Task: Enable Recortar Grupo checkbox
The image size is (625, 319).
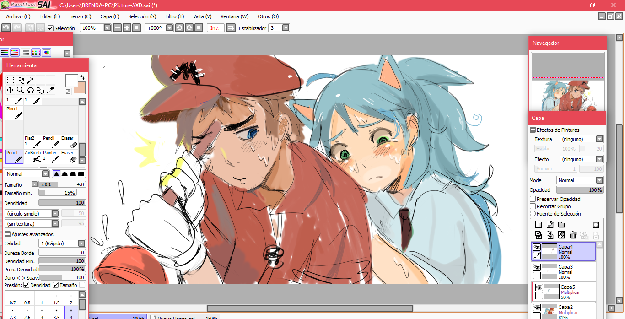Action: (533, 206)
